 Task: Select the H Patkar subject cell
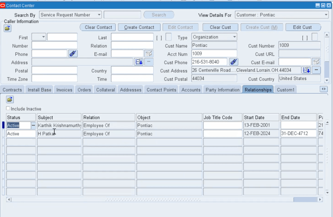(x=59, y=134)
